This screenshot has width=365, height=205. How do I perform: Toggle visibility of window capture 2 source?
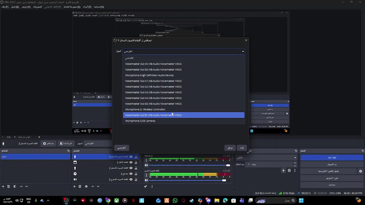(x=131, y=162)
